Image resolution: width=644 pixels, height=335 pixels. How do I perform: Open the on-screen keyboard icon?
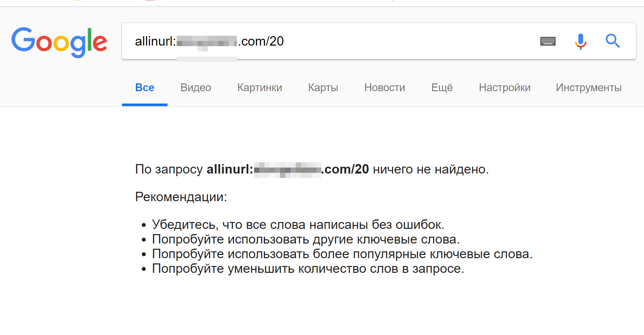(x=548, y=41)
